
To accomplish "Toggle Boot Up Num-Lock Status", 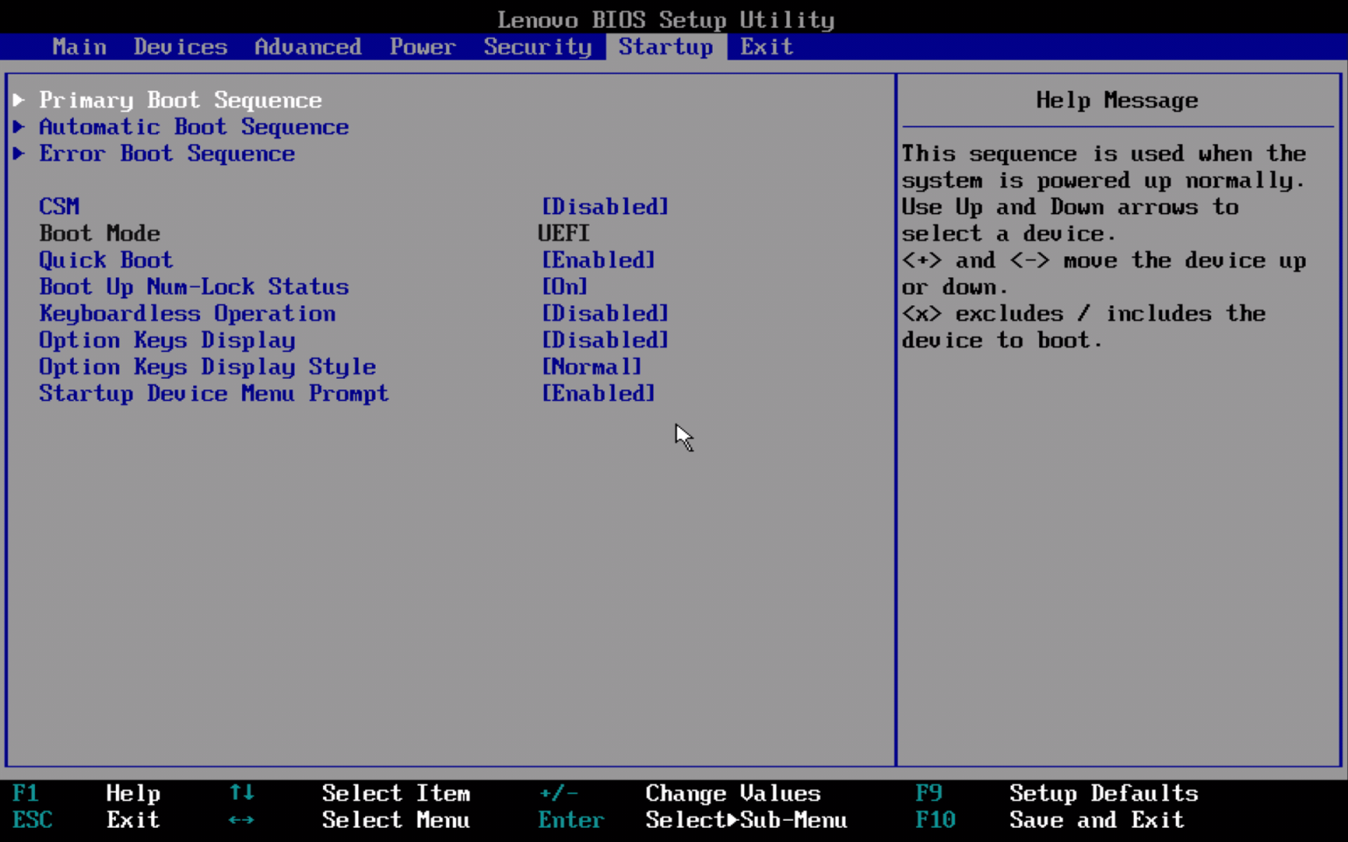I will pyautogui.click(x=563, y=286).
